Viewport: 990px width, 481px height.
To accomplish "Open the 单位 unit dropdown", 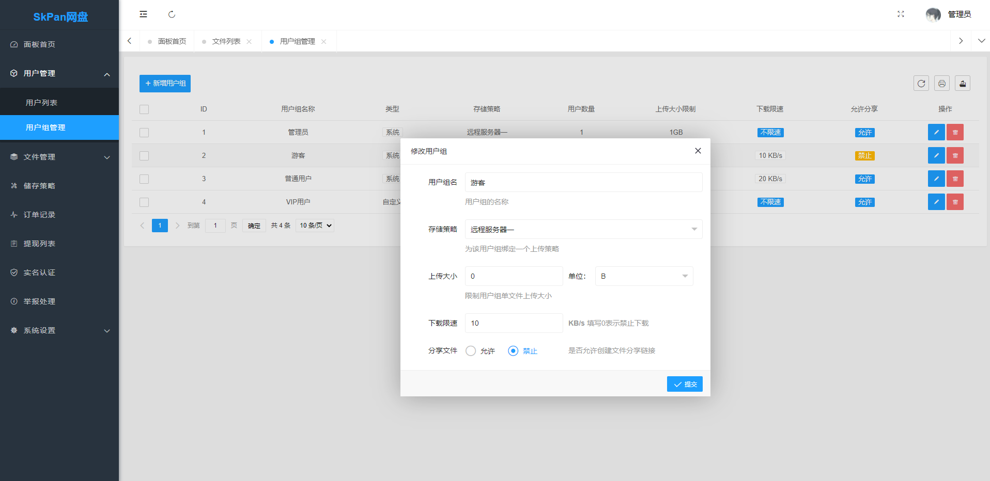I will (x=644, y=276).
